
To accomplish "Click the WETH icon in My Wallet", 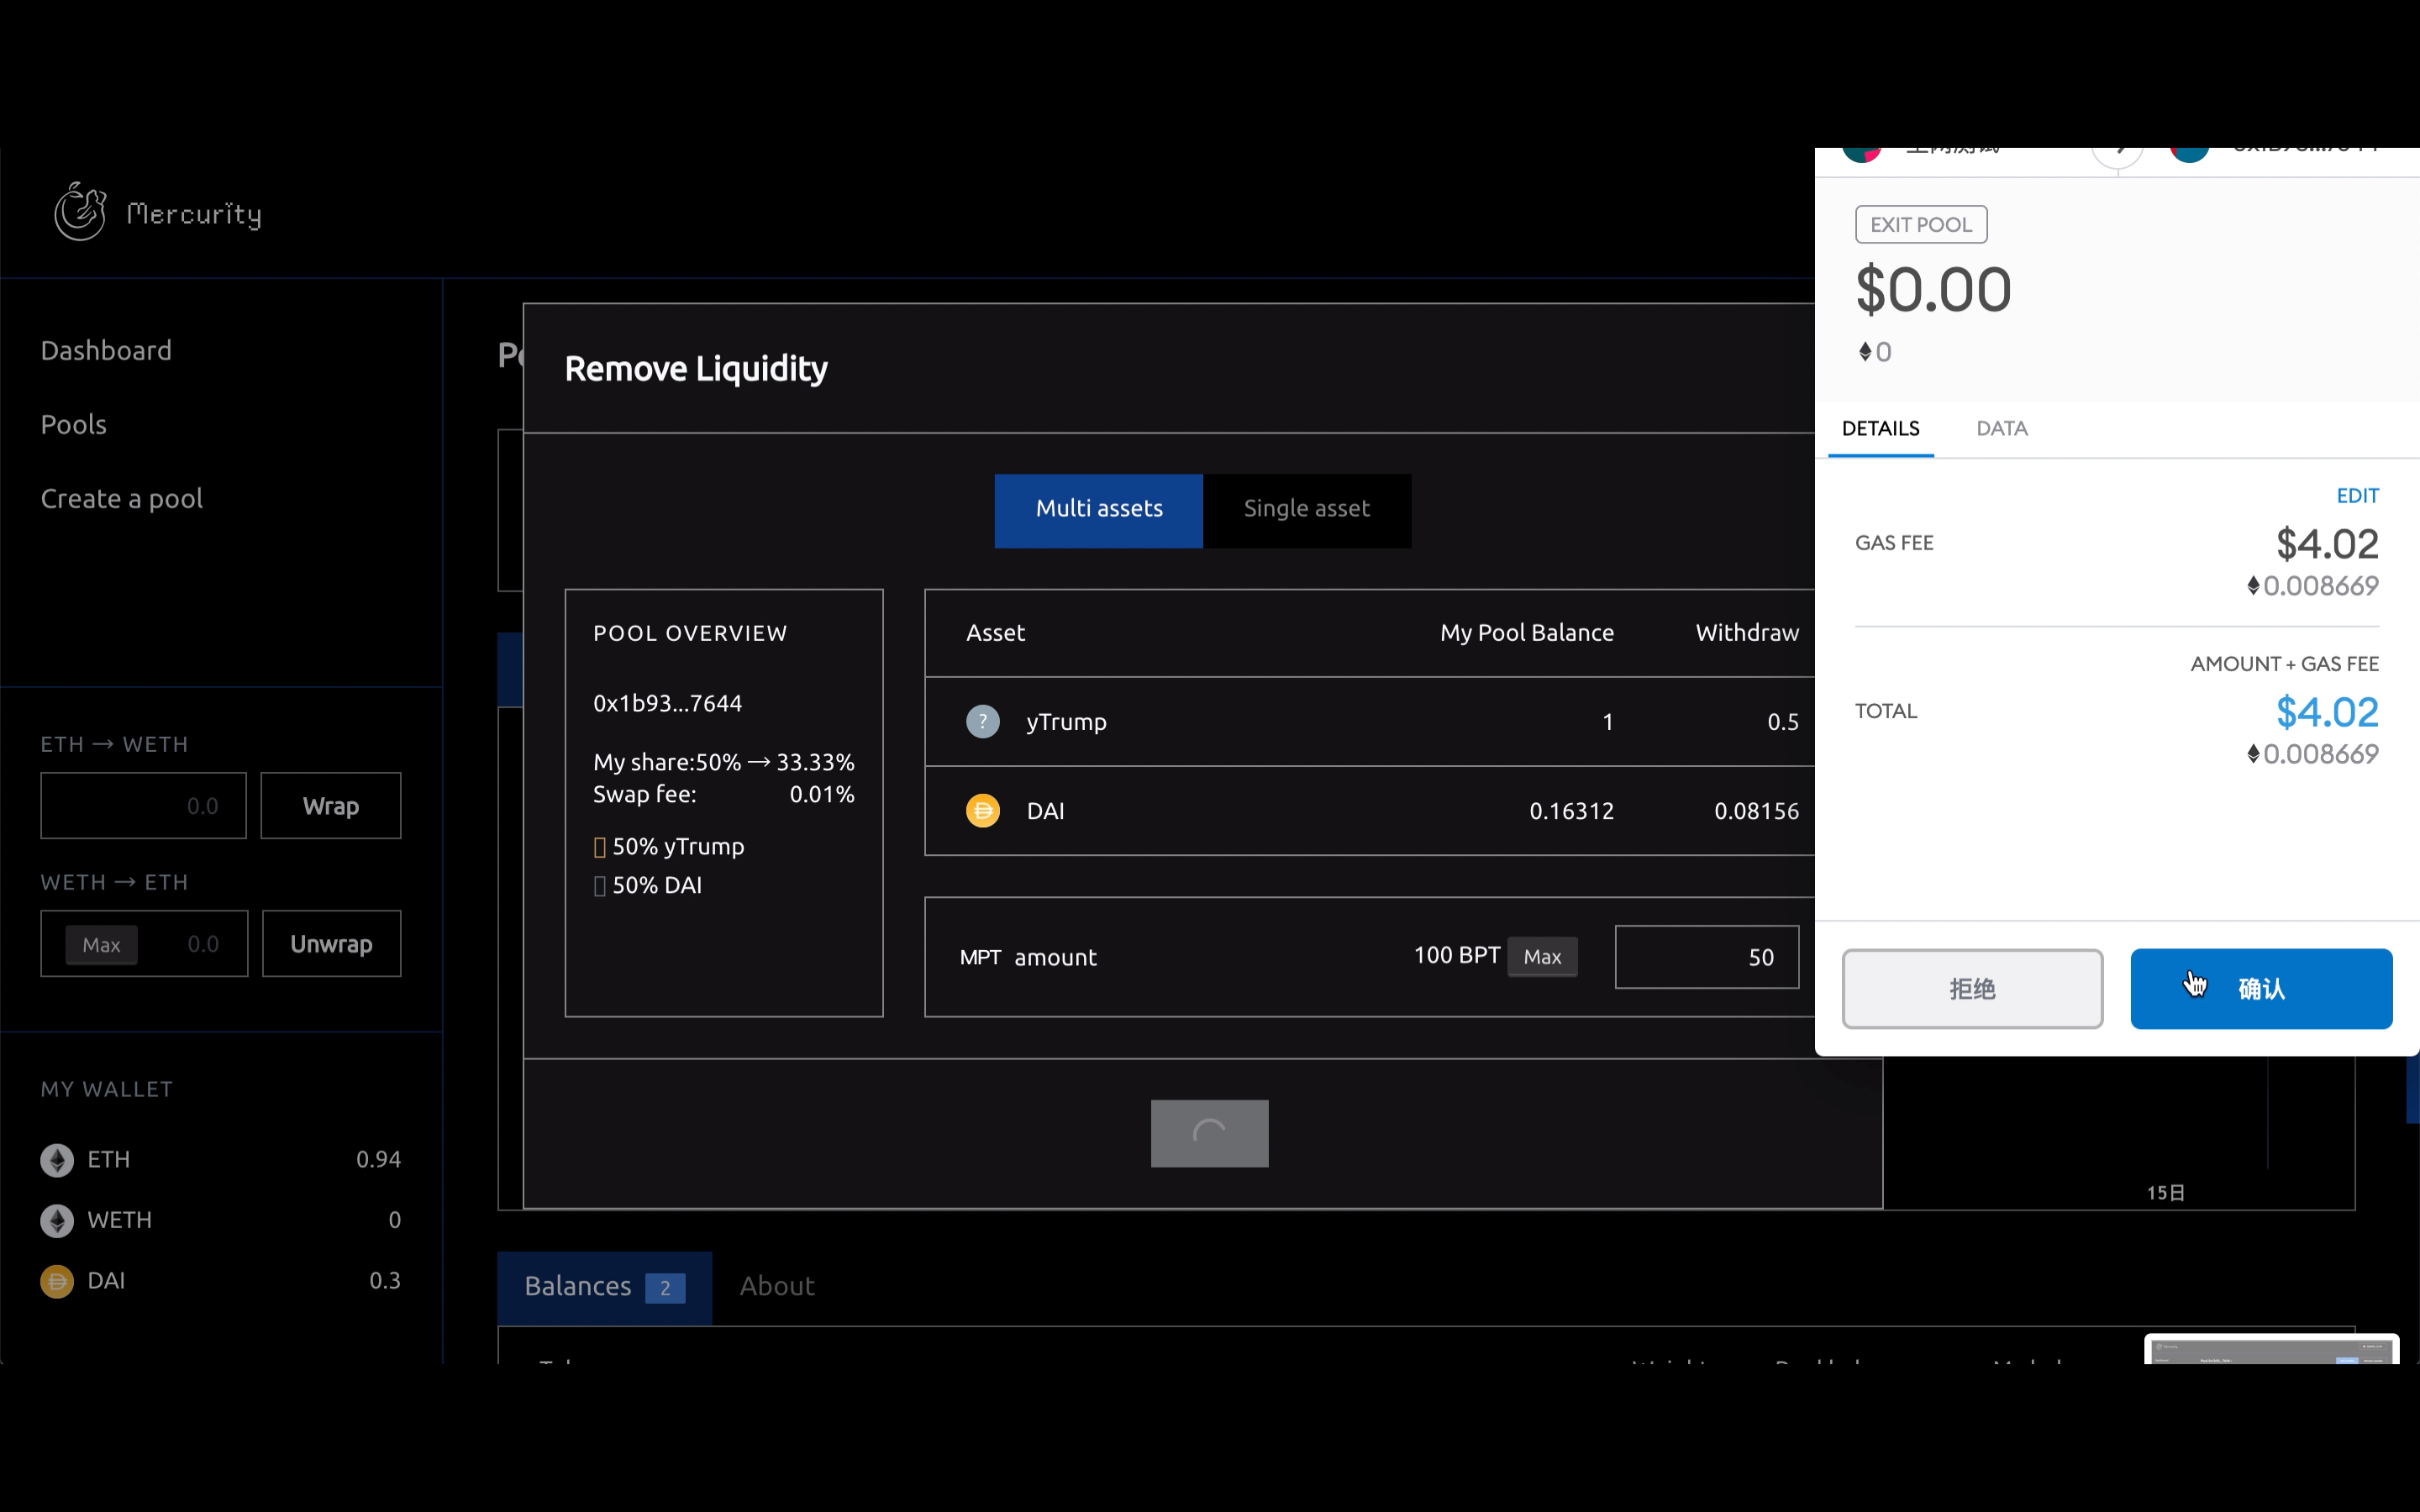I will [x=57, y=1220].
